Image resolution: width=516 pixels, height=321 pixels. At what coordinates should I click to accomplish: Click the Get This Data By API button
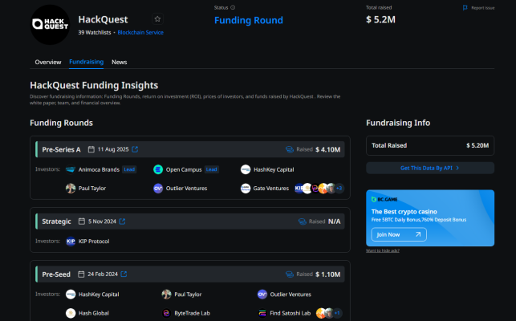pos(429,168)
